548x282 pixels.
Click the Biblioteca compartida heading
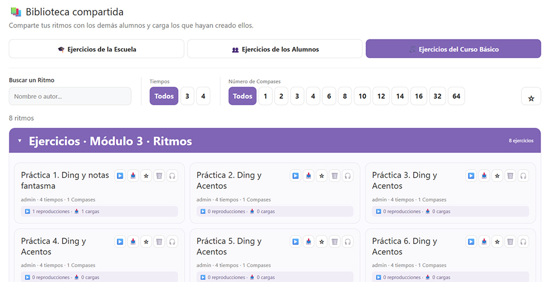[x=75, y=12]
